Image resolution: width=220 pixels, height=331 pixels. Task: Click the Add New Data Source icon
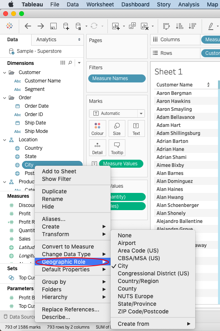(x=66, y=26)
